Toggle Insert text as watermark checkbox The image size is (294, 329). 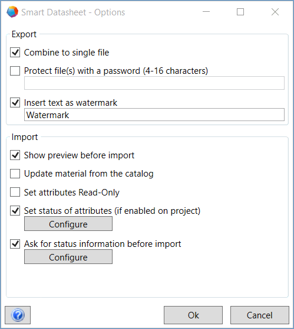[x=15, y=103]
